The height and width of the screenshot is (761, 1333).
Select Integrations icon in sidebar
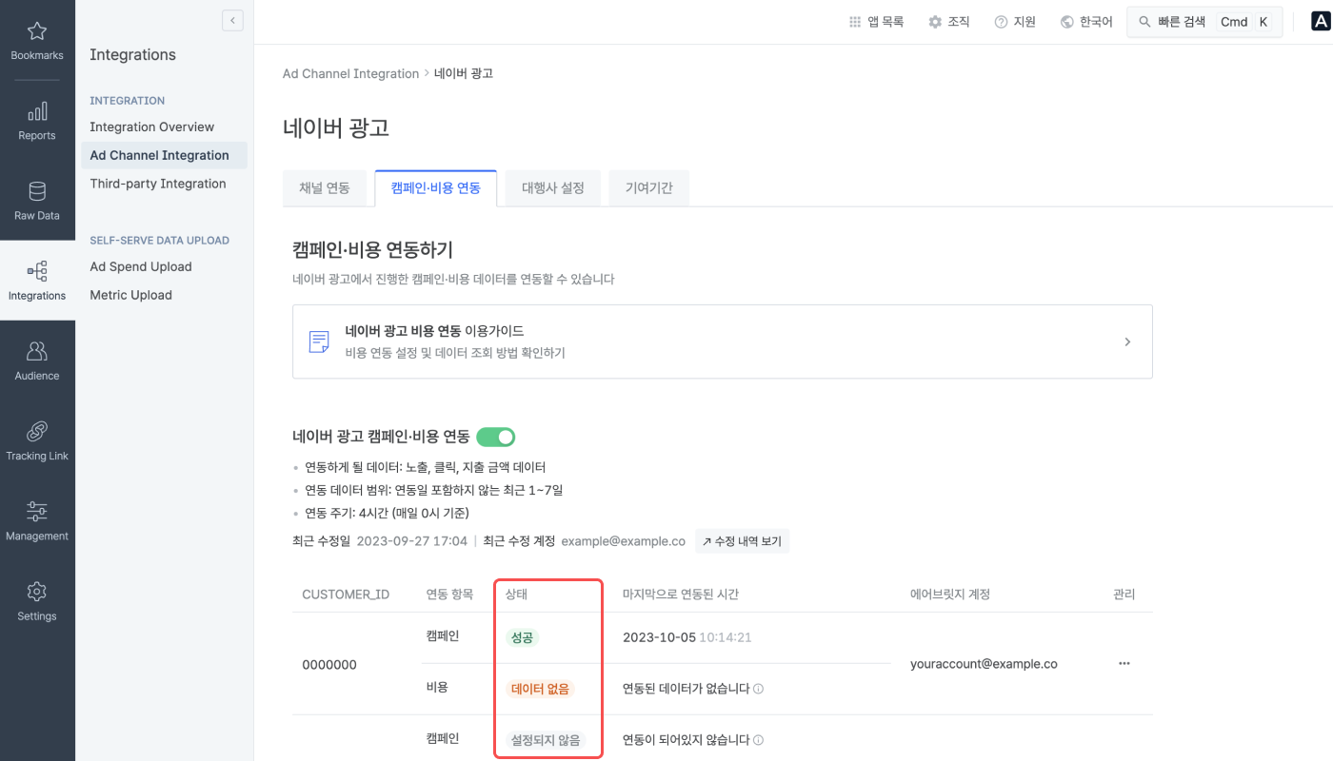tap(37, 272)
